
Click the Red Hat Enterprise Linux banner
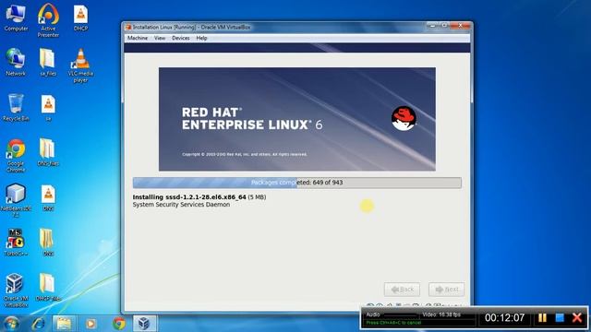[297, 119]
